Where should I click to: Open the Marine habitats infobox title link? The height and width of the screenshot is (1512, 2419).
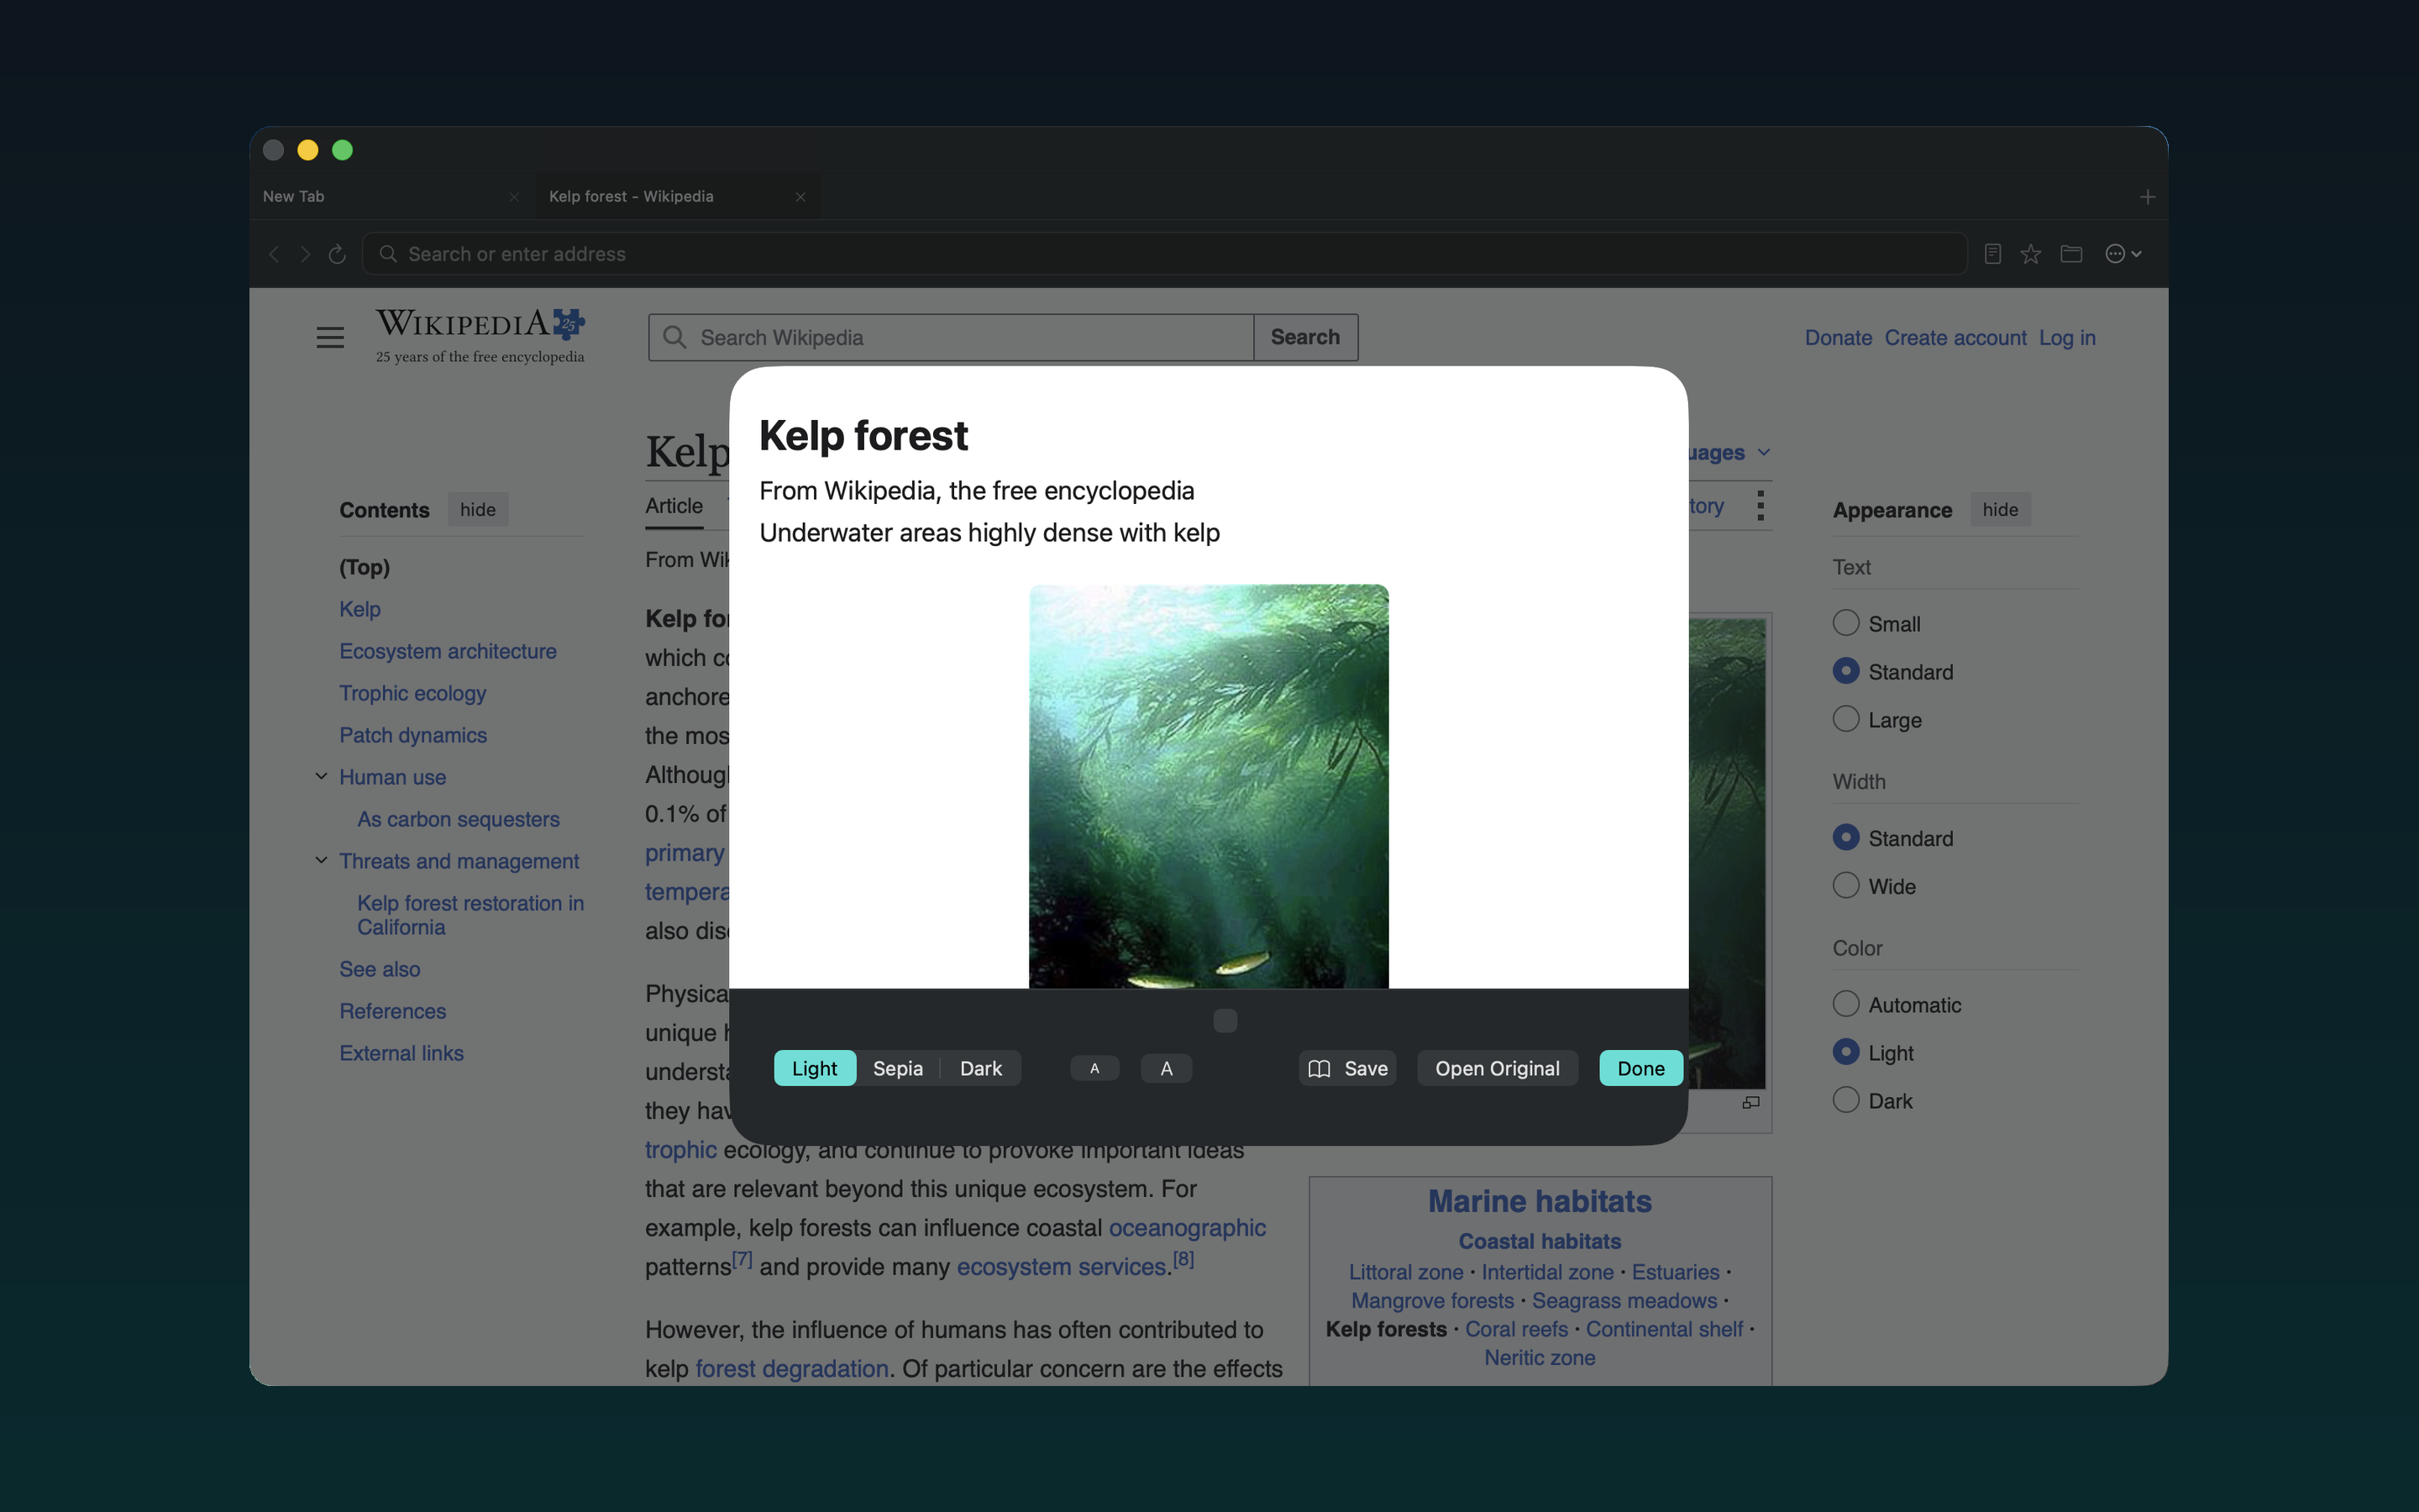click(1540, 1201)
